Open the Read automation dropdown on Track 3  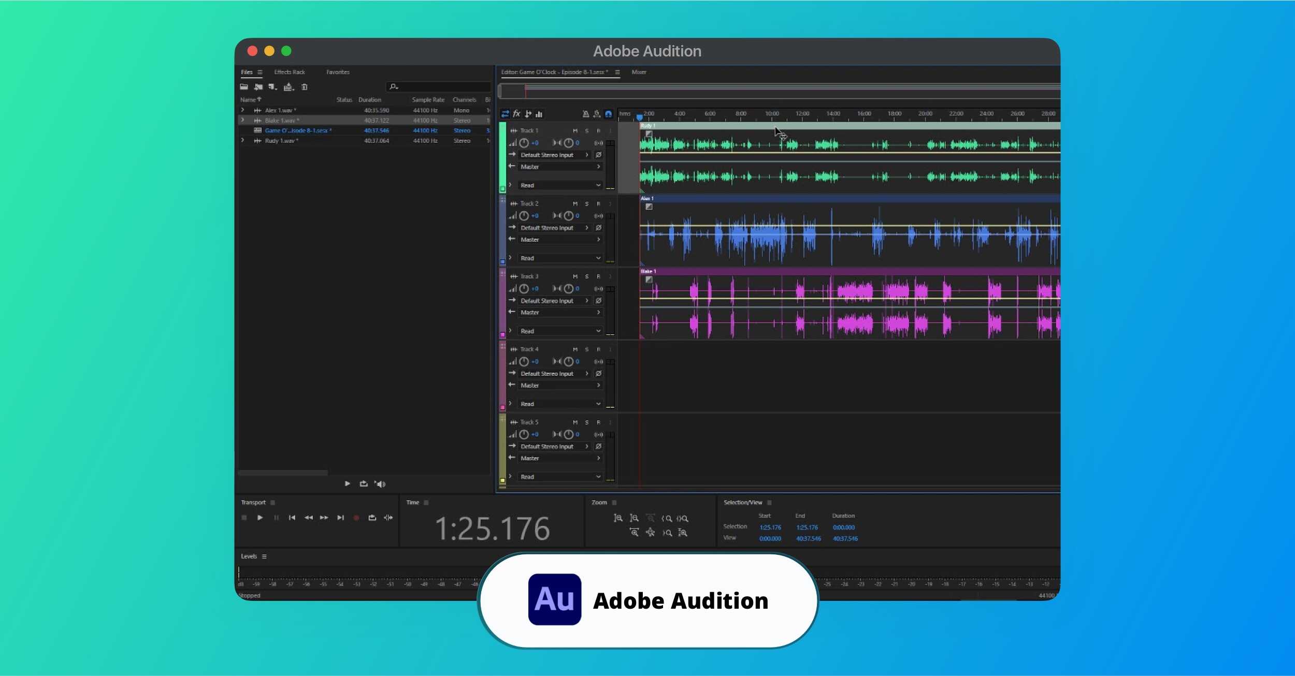(x=560, y=331)
